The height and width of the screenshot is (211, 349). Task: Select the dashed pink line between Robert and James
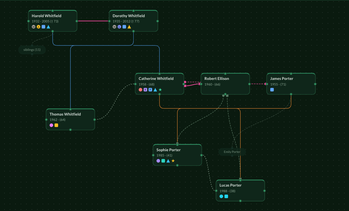click(258, 84)
